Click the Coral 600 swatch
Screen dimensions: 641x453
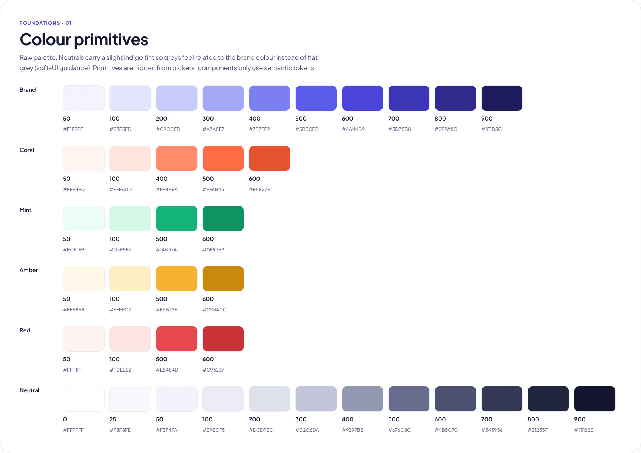pos(270,158)
